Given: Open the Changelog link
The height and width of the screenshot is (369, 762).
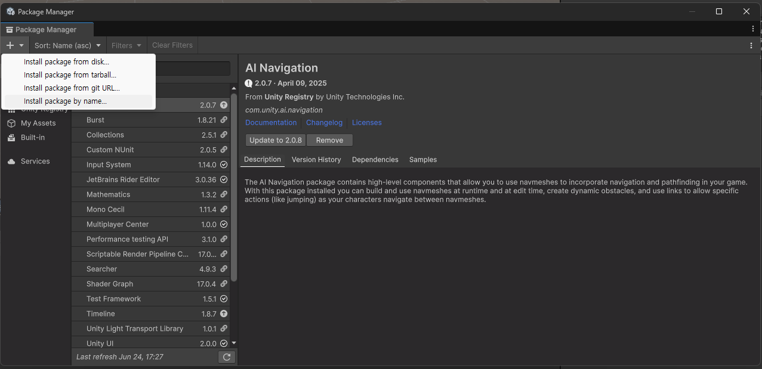Looking at the screenshot, I should (x=324, y=122).
